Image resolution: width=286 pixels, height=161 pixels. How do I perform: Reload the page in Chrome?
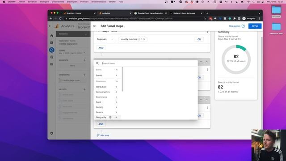tap(60, 18)
